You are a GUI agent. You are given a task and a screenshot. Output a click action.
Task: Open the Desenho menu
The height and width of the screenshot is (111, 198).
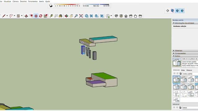point(24,1)
